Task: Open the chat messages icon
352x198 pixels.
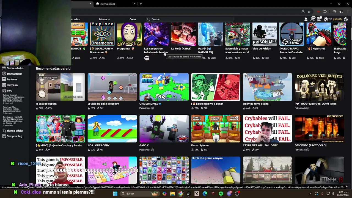Action: 319,19
